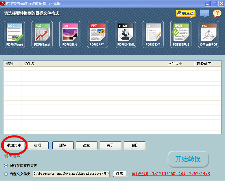Click the application logo in title bar

tap(3, 3)
